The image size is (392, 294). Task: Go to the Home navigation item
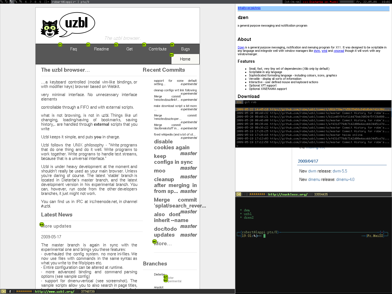click(x=185, y=59)
